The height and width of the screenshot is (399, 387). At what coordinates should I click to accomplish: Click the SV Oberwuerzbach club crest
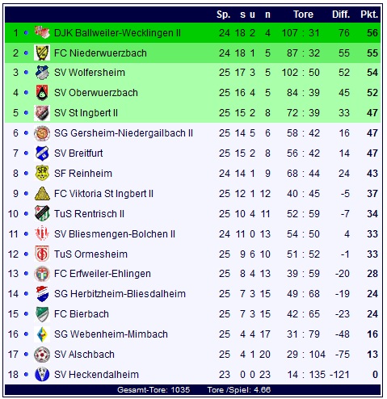(42, 93)
